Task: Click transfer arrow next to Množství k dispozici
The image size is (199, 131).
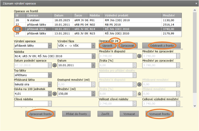Action: point(139,56)
